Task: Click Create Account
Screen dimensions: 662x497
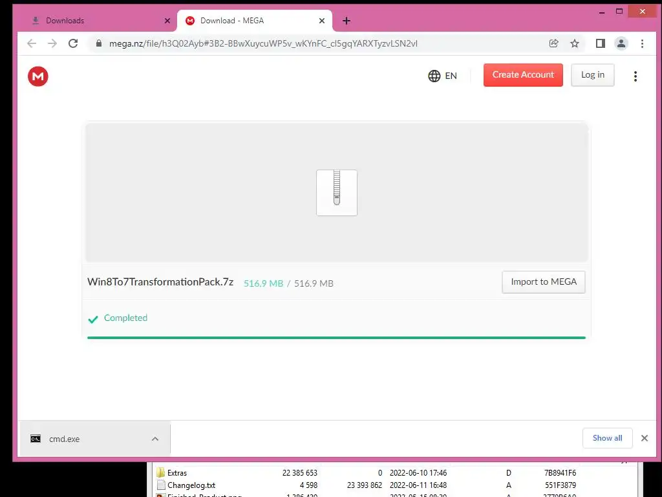Action: [x=523, y=75]
